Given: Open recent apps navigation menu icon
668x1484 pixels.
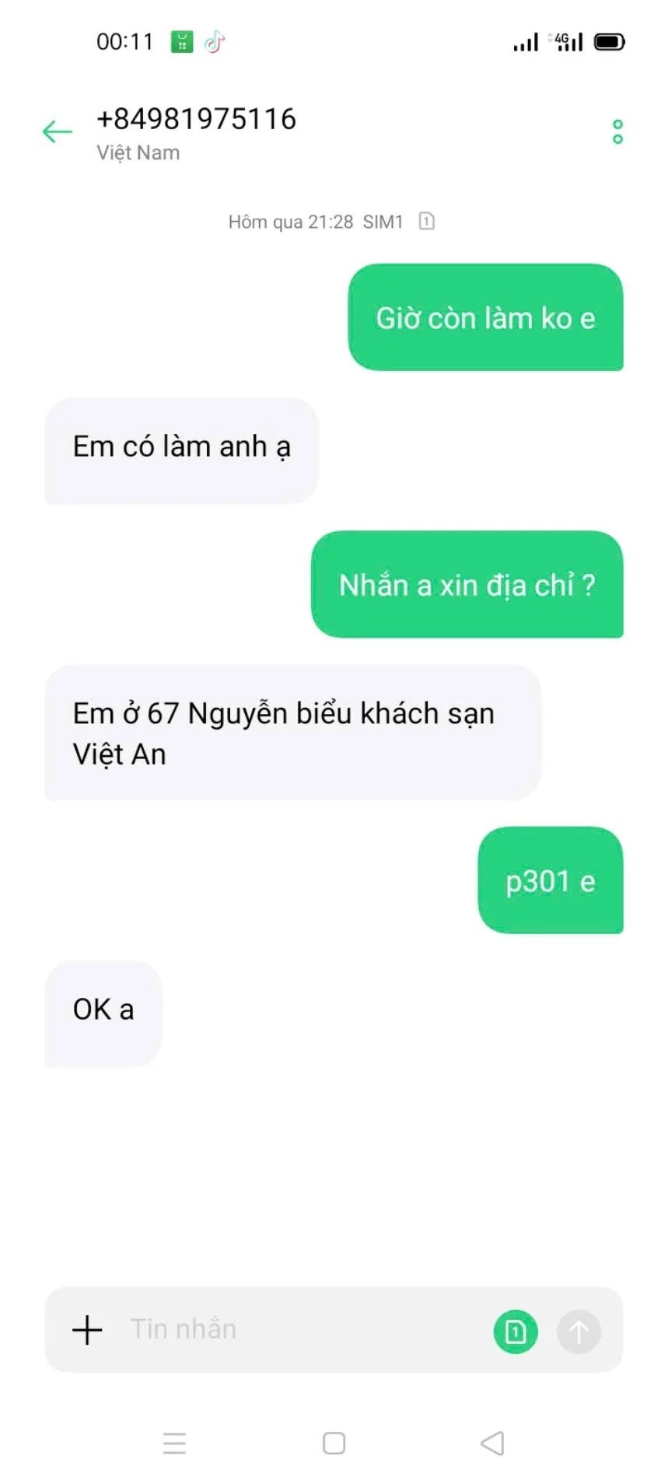Looking at the screenshot, I should click(174, 1443).
